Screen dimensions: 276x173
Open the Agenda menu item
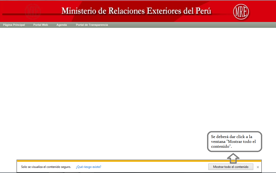62,25
